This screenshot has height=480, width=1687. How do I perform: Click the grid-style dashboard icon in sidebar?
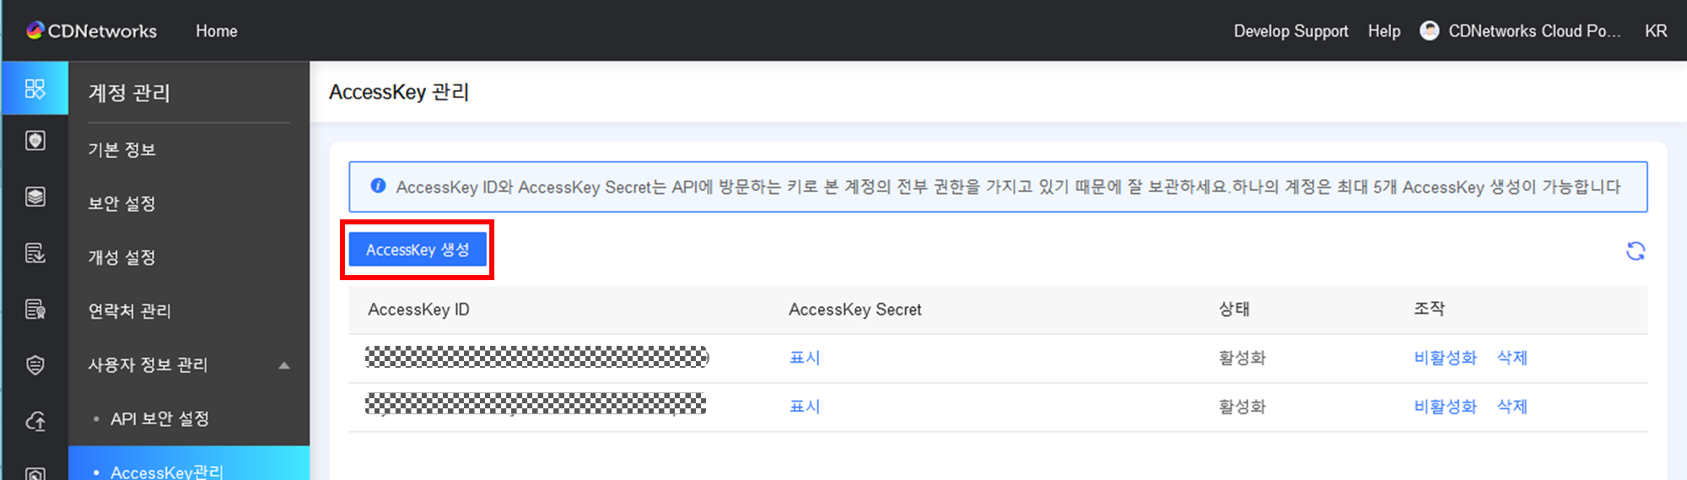(35, 89)
